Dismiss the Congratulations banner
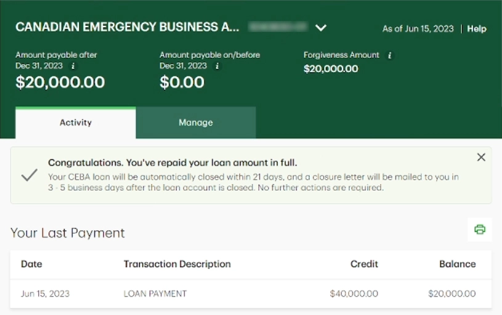The width and height of the screenshot is (502, 315). pos(481,157)
